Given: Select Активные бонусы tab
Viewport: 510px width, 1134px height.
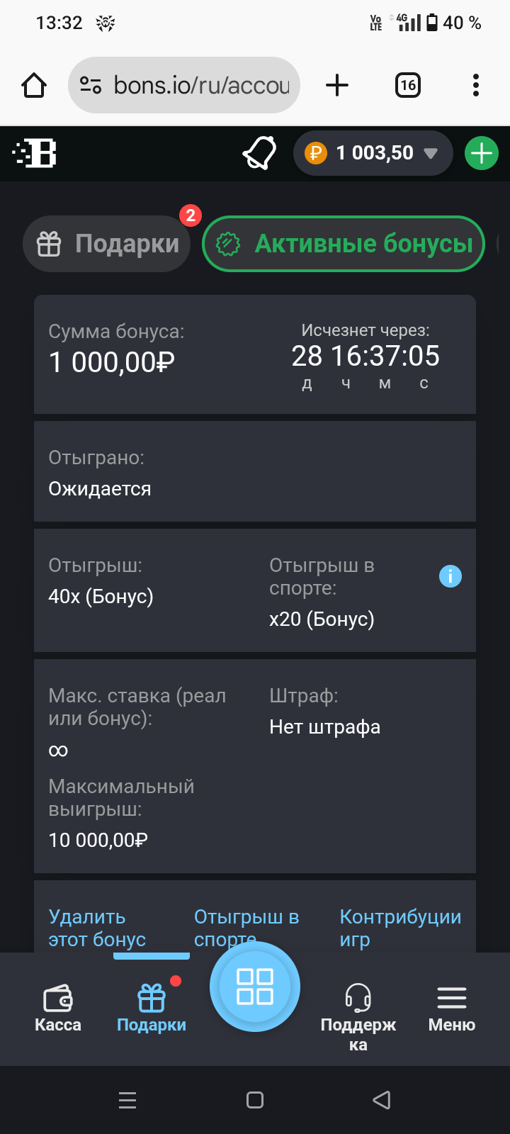Looking at the screenshot, I should tap(344, 244).
